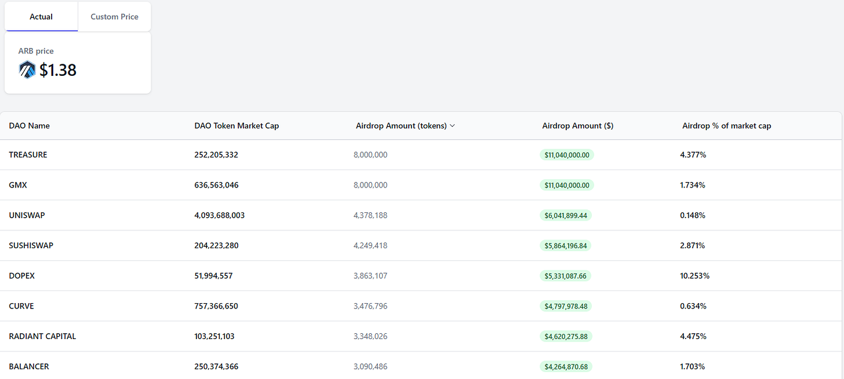This screenshot has height=379, width=844.
Task: Click the Airdrop Amount ($) column header
Action: (x=577, y=126)
